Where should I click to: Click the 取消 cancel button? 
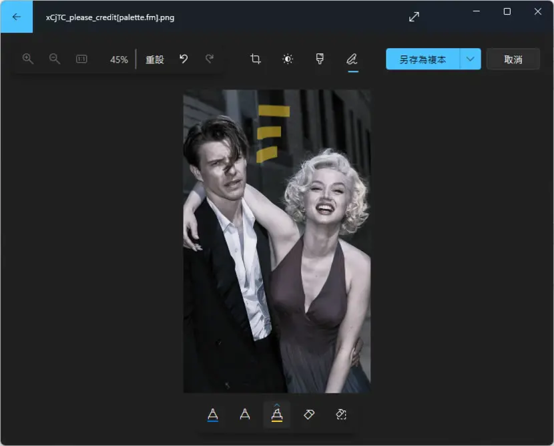(513, 59)
